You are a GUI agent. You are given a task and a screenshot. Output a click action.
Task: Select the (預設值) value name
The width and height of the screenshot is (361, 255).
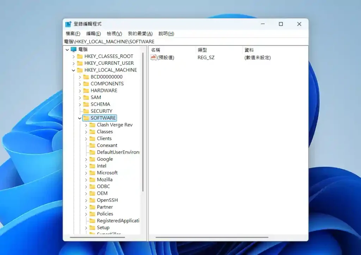pos(166,57)
